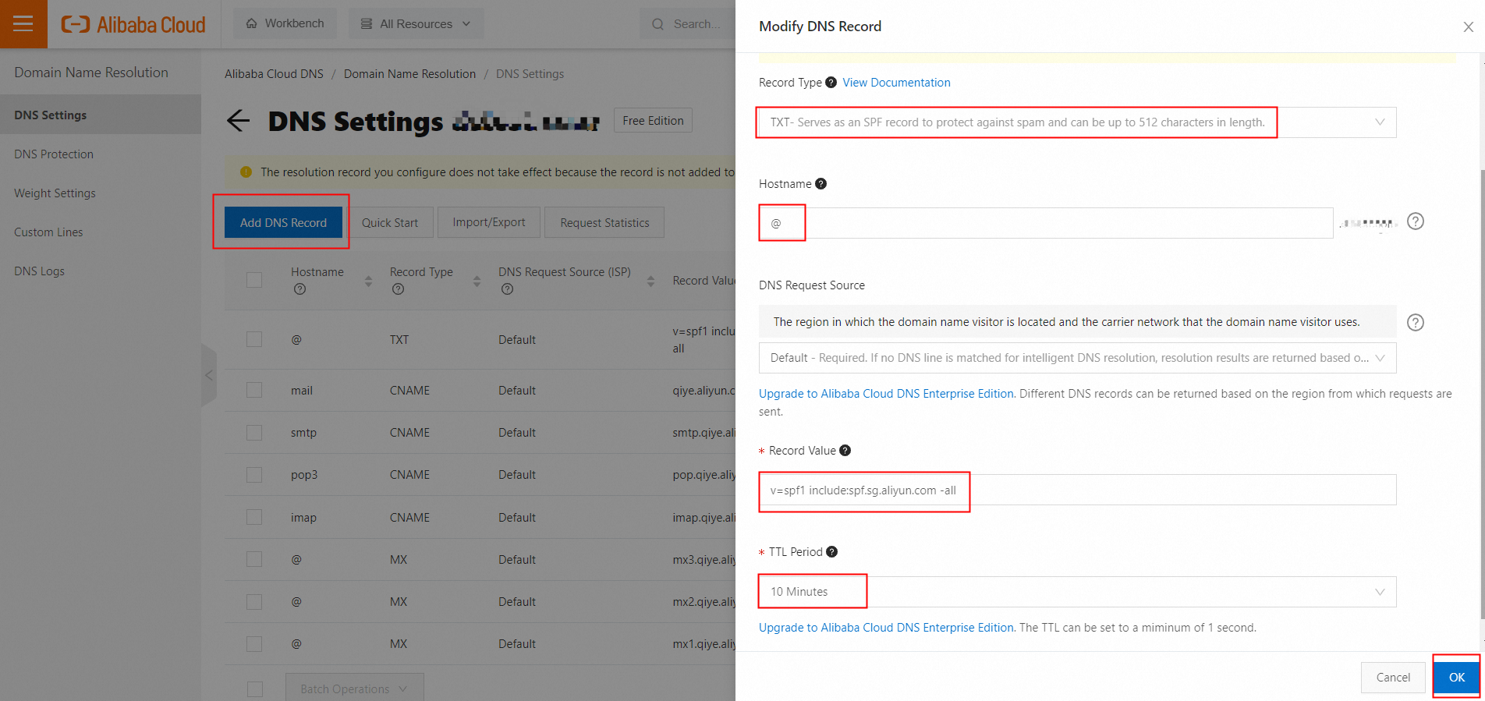
Task: Click the search magnifier icon
Action: (657, 24)
